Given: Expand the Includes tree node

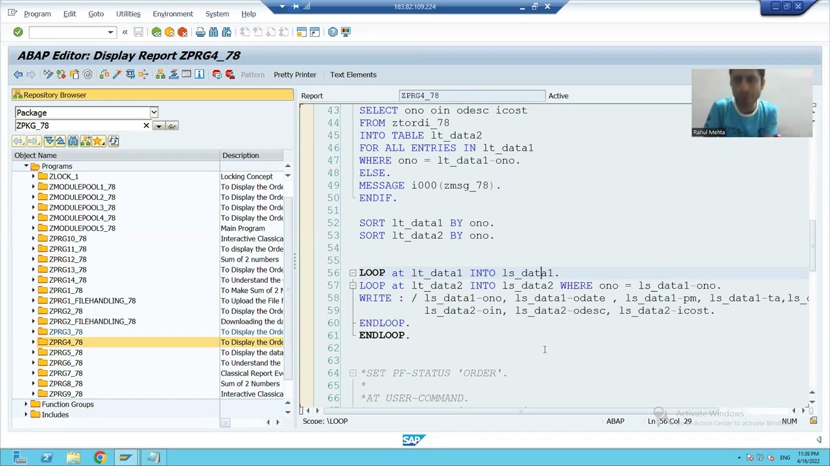Looking at the screenshot, I should tap(26, 415).
